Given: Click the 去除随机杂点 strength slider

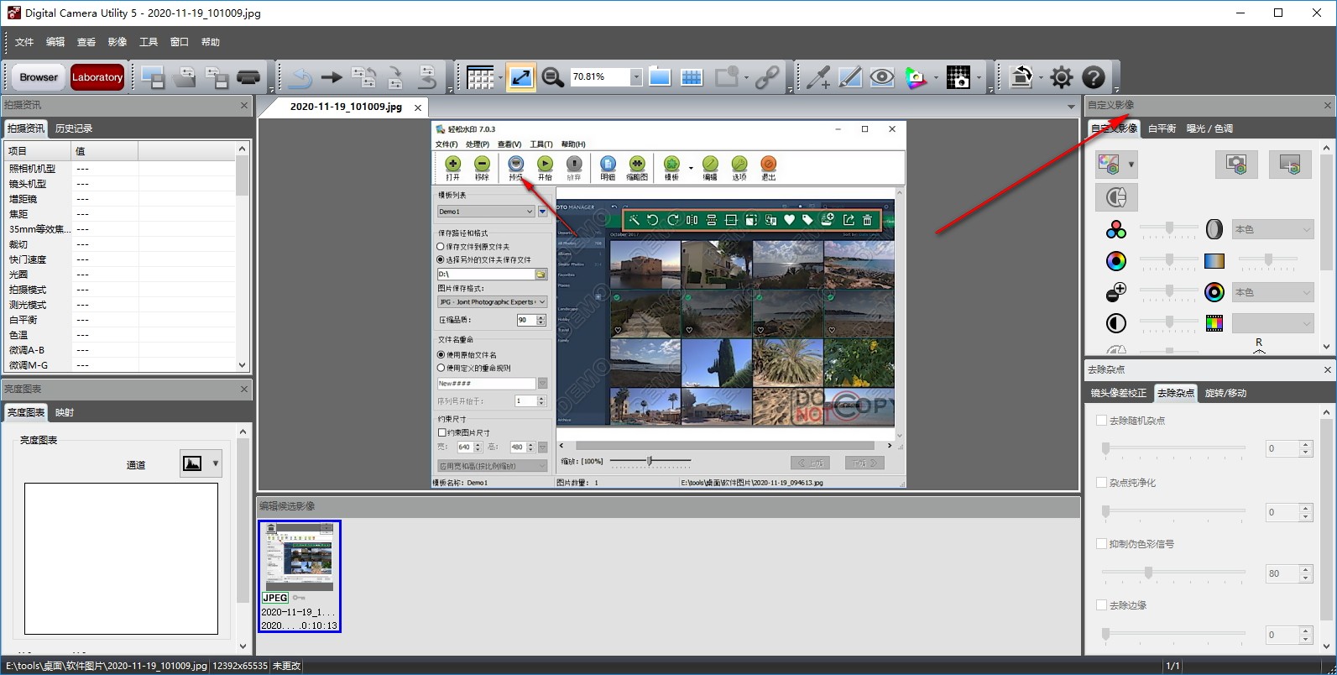Looking at the screenshot, I should pos(1173,449).
